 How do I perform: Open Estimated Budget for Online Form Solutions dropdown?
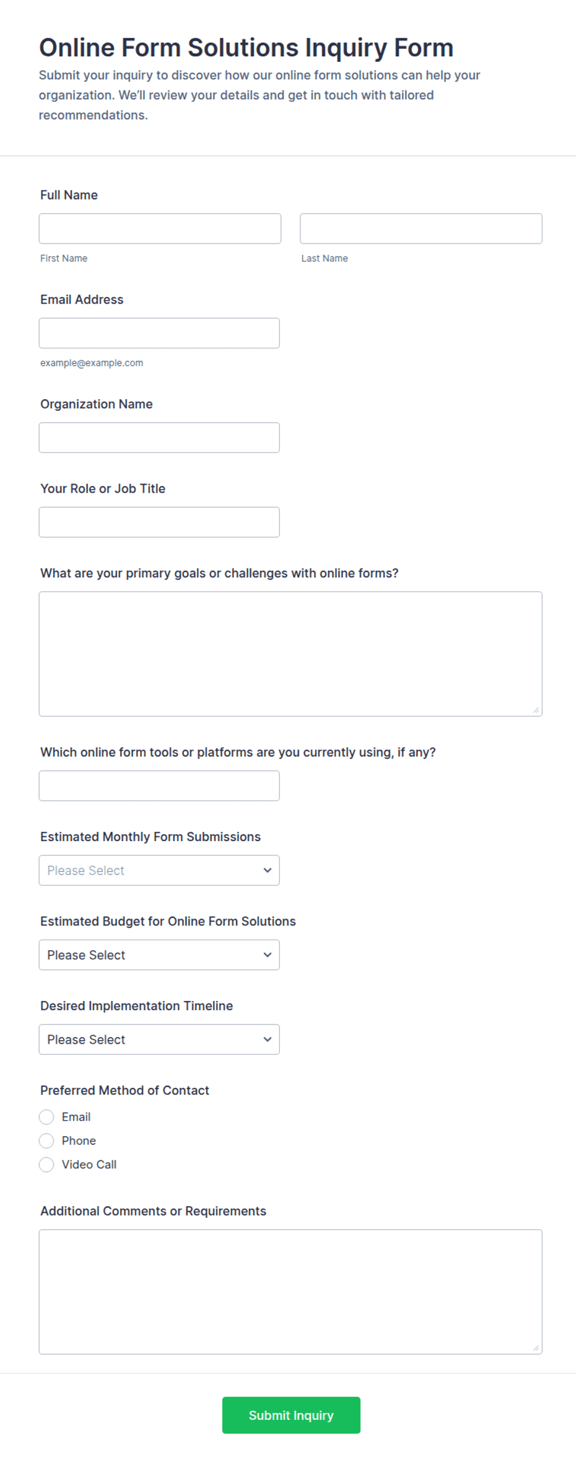(x=159, y=955)
